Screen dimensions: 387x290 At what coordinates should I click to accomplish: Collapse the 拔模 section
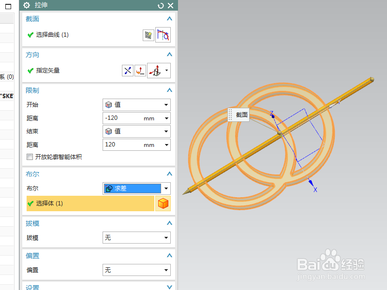[169, 223]
